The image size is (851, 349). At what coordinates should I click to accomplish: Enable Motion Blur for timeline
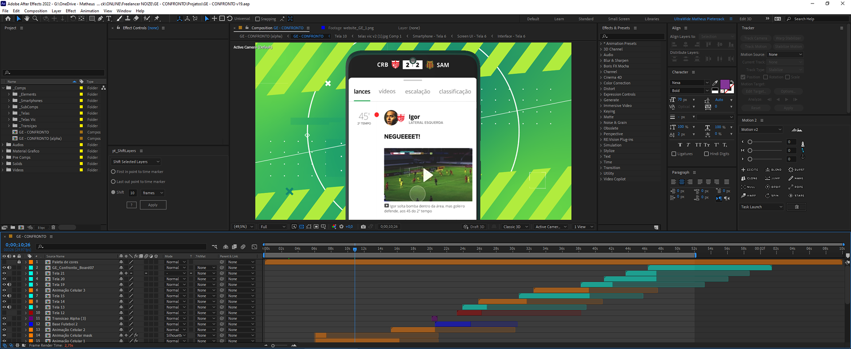(x=243, y=247)
